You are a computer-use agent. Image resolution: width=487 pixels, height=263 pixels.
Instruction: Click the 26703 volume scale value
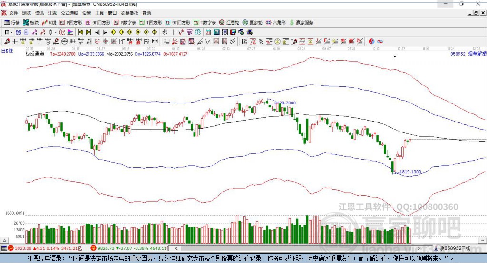point(19,223)
